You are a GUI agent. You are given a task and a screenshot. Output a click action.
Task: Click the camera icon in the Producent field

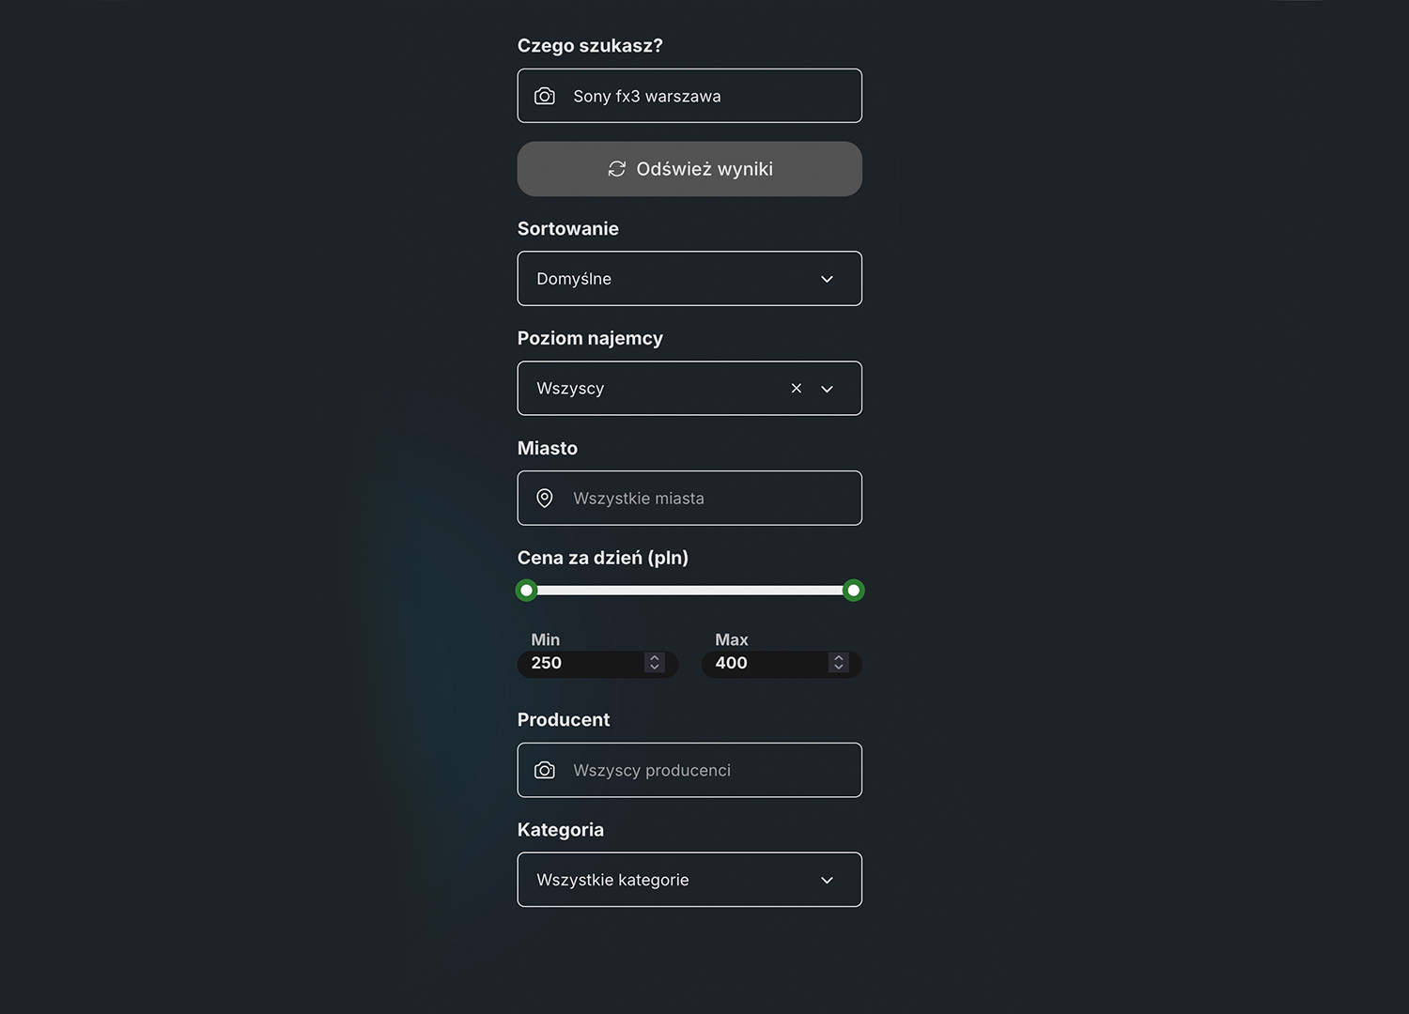click(x=545, y=771)
